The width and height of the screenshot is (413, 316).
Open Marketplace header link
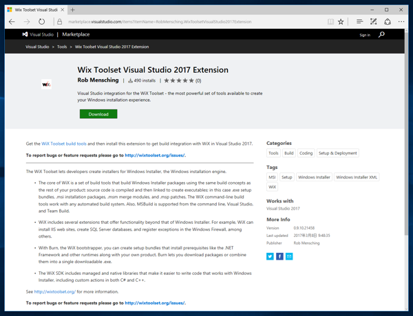coord(76,34)
